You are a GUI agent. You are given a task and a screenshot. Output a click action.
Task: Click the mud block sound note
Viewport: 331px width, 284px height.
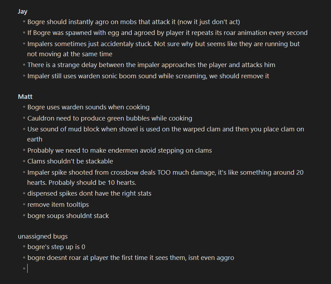coord(166,129)
